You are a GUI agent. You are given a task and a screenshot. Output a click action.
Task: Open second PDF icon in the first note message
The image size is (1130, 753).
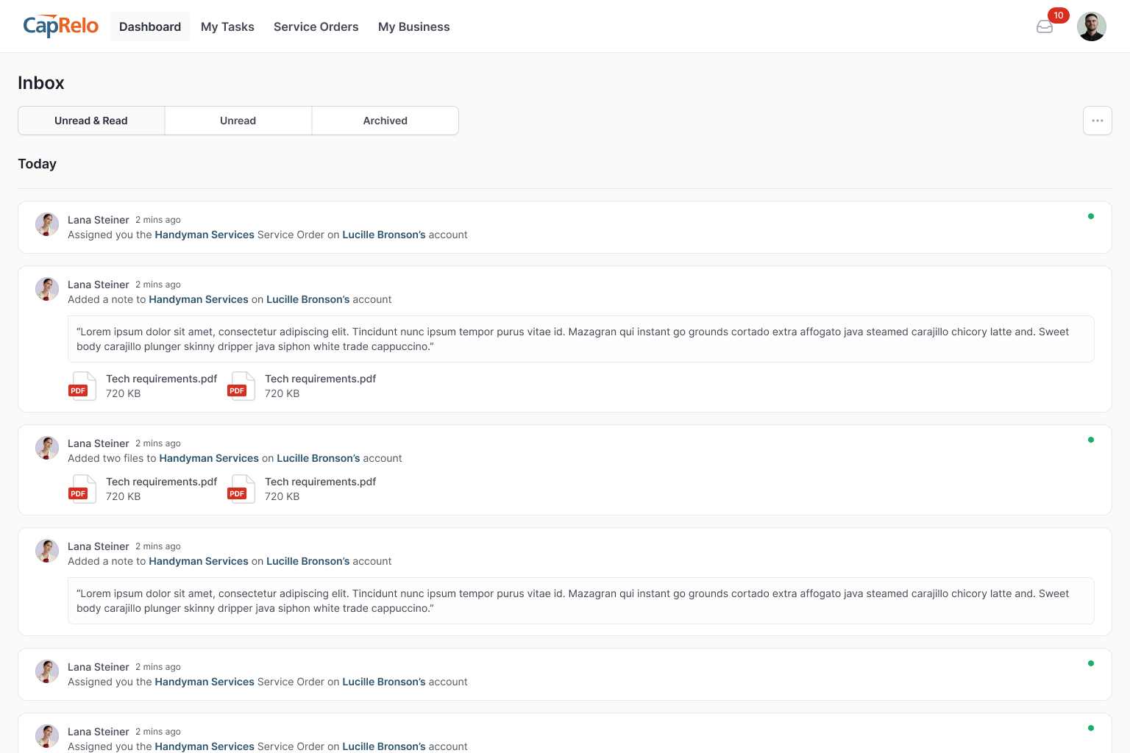(x=241, y=386)
